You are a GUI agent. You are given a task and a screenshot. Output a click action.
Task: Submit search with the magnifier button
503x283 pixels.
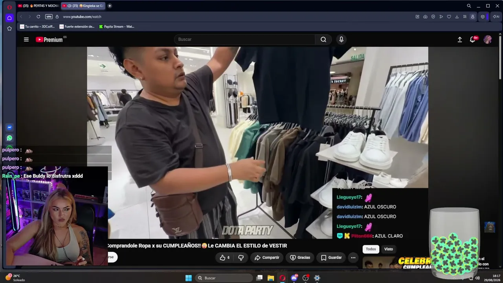[x=323, y=39]
